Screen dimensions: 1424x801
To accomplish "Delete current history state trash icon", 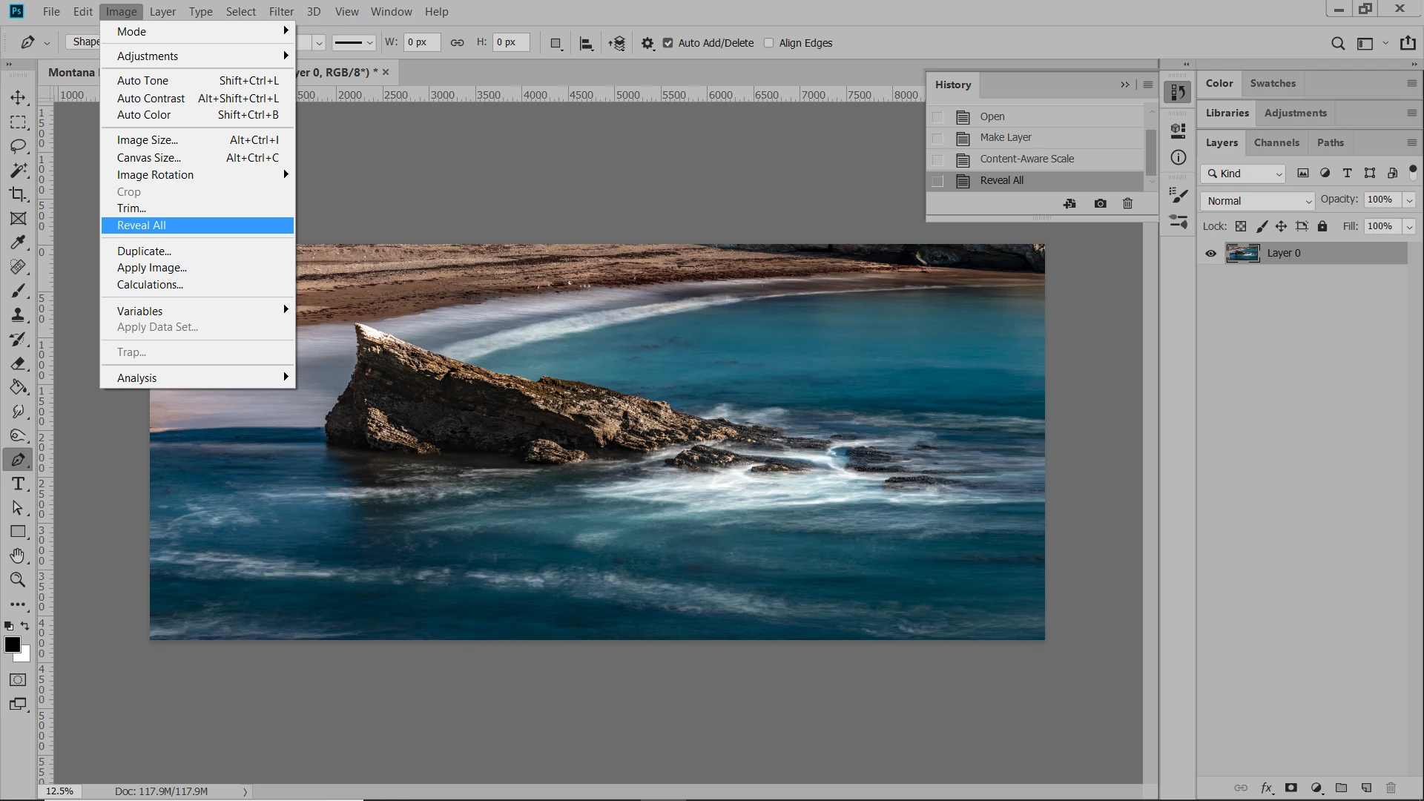I will pos(1127,203).
